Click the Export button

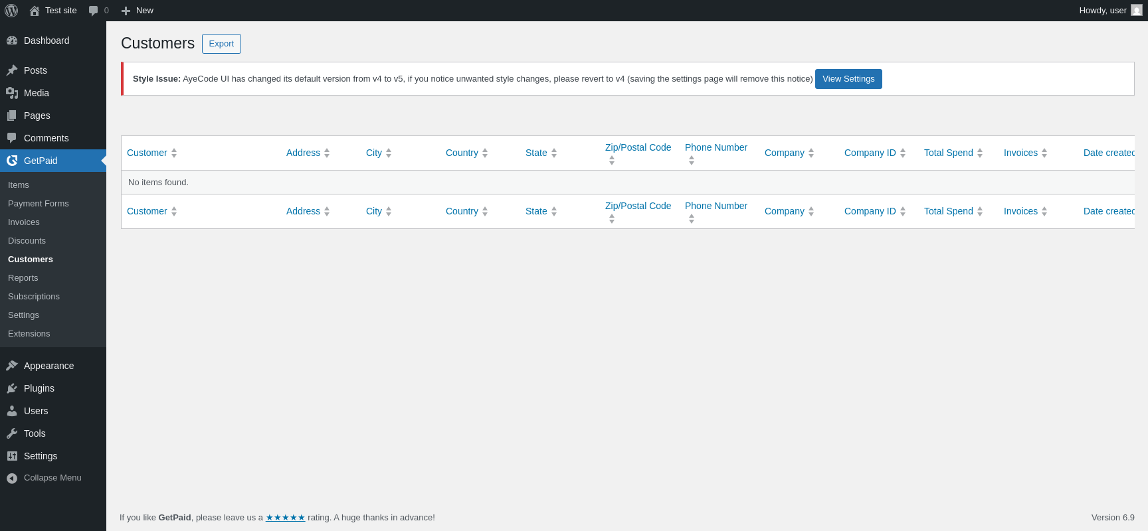pos(221,44)
